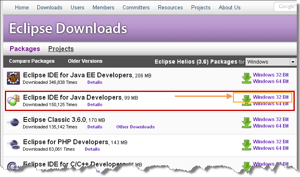The width and height of the screenshot is (300, 177).
Task: Click the Eclipse IDE for Java EE Developers title
Action: [78, 75]
